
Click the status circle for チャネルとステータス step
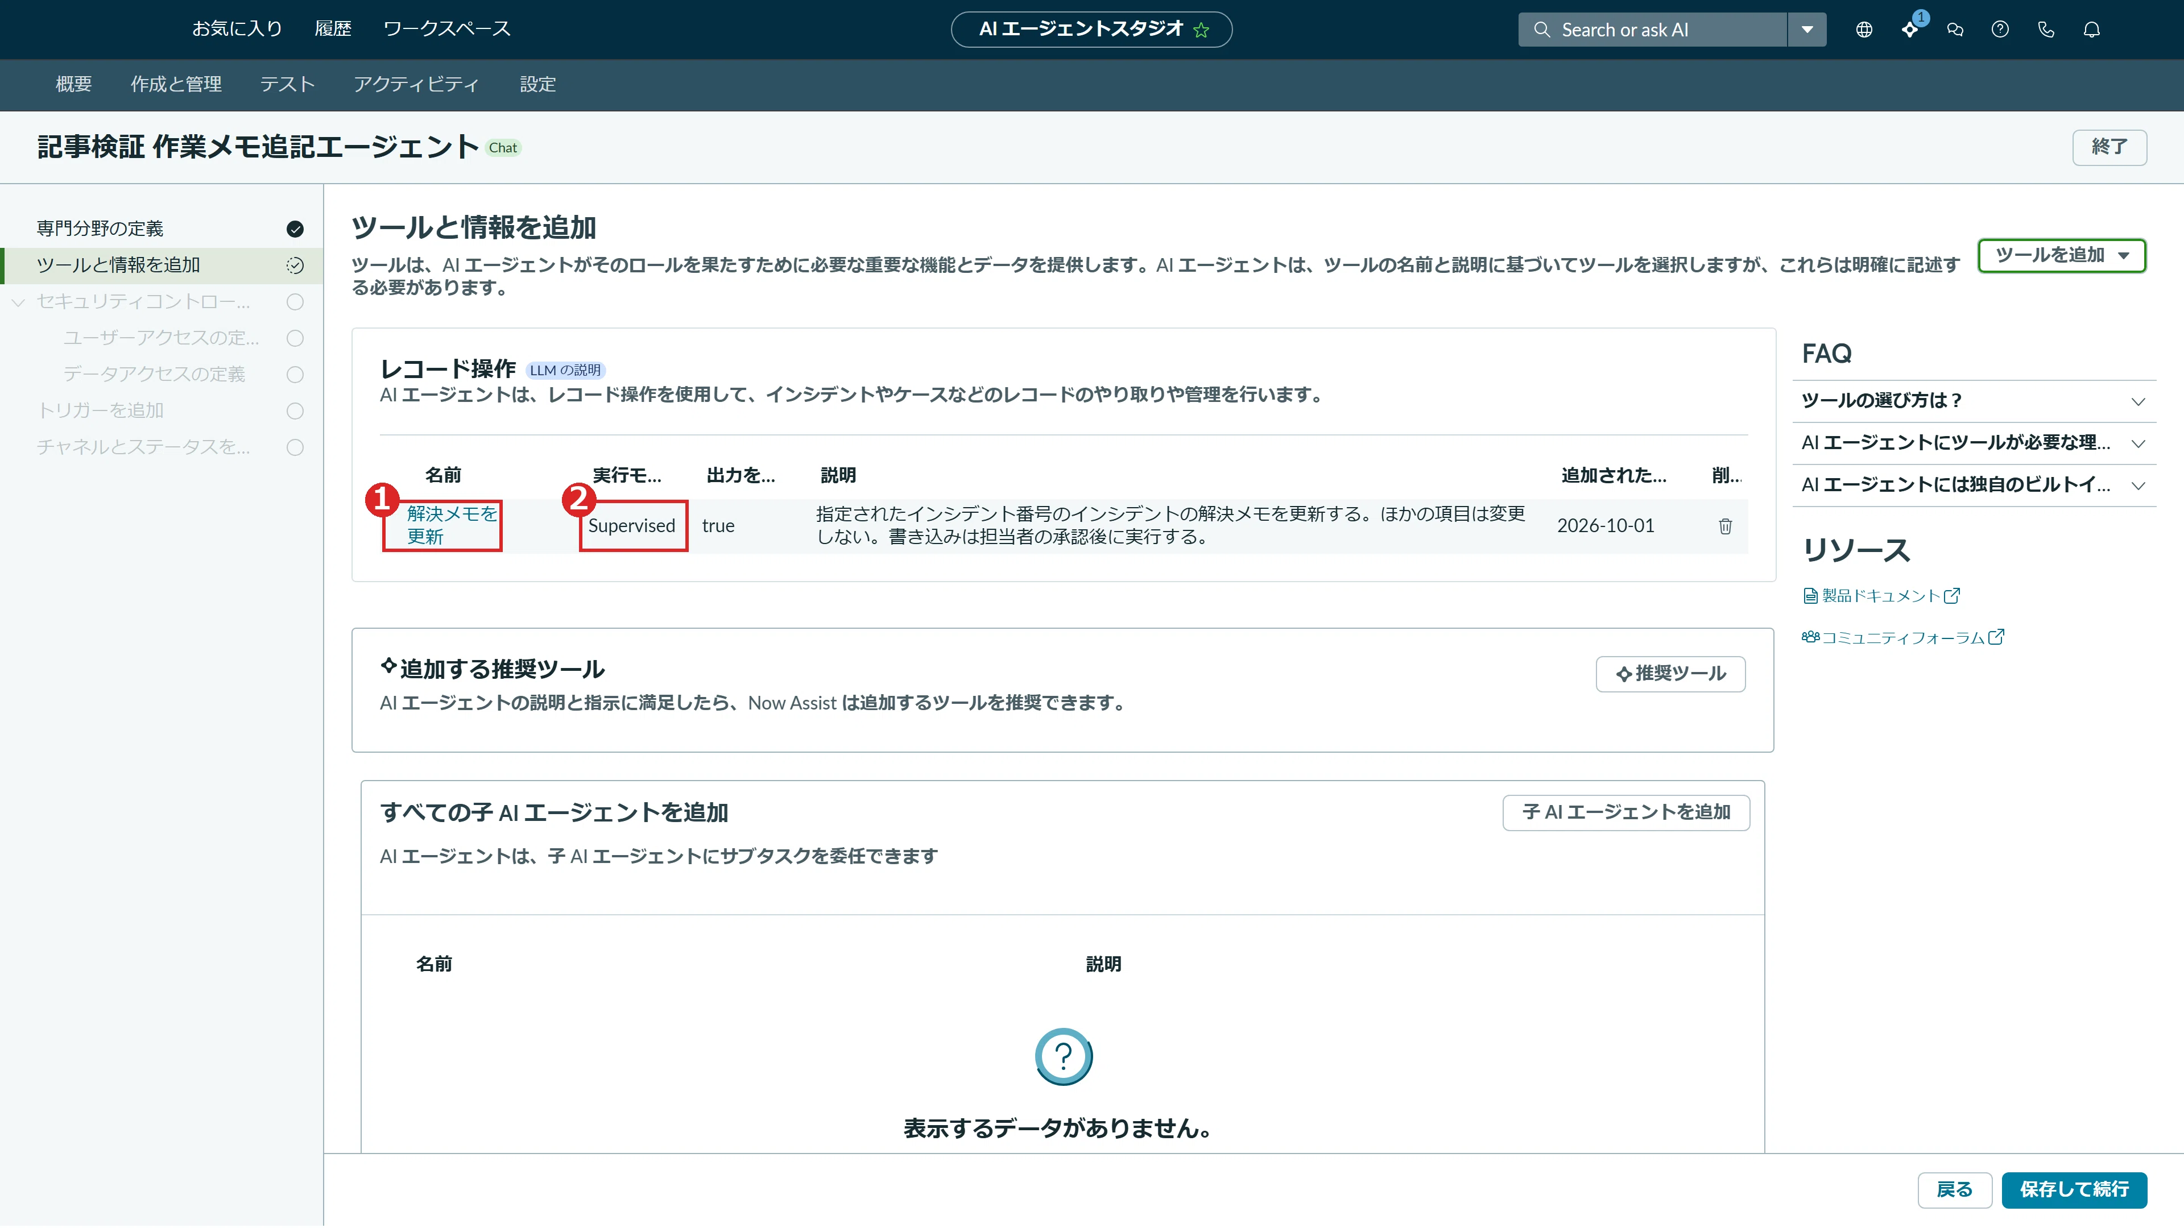(x=295, y=447)
